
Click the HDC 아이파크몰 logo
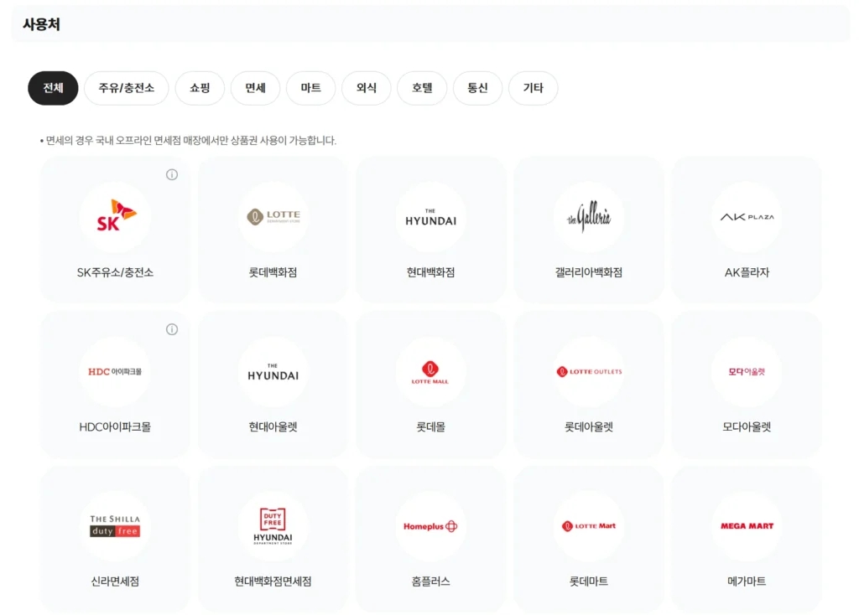pos(114,371)
